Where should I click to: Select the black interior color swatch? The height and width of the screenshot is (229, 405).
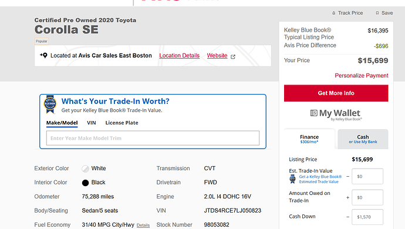click(x=85, y=183)
